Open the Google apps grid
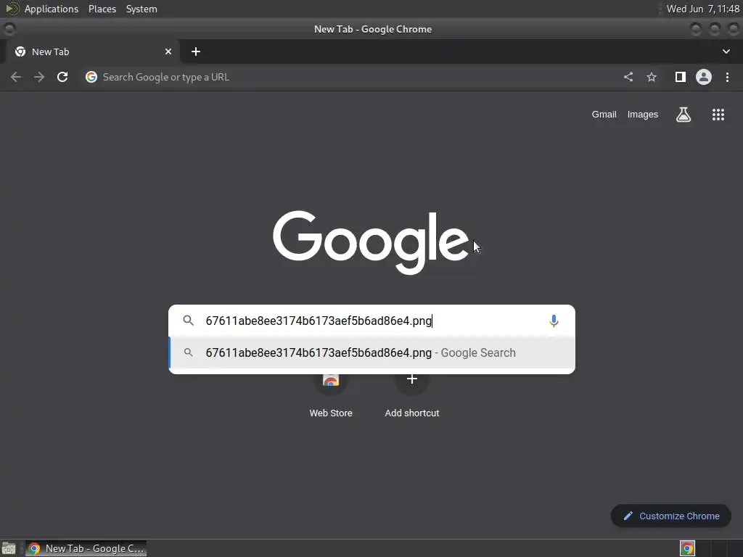The width and height of the screenshot is (743, 557). pos(718,115)
